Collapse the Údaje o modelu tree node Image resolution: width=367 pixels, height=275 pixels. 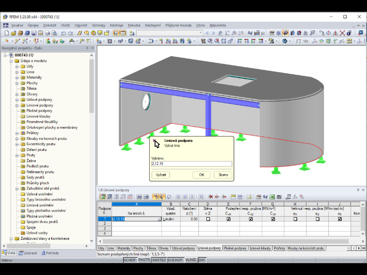tap(11, 61)
